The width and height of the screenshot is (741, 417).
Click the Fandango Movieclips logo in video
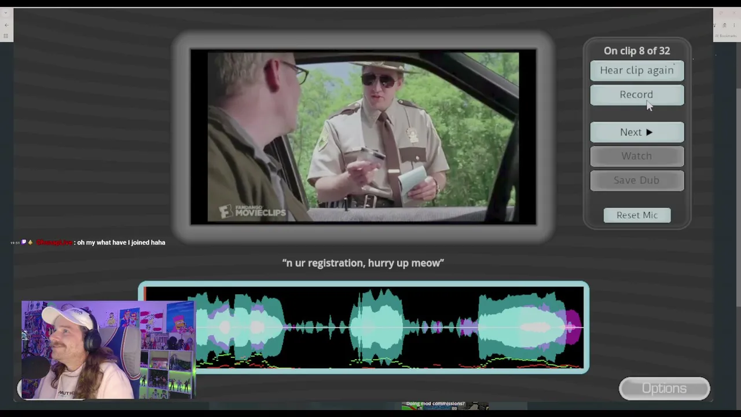click(252, 211)
